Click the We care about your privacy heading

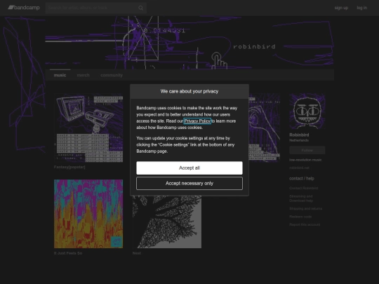point(189,91)
